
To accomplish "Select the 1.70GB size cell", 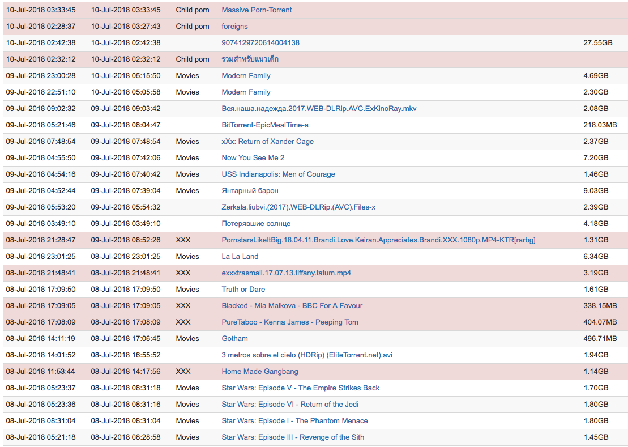I will 596,388.
